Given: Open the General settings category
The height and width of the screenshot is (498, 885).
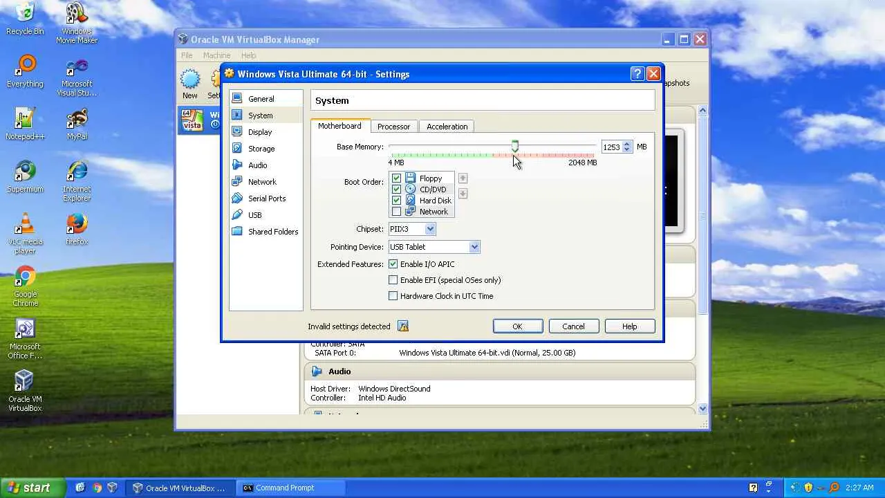Looking at the screenshot, I should (266, 99).
